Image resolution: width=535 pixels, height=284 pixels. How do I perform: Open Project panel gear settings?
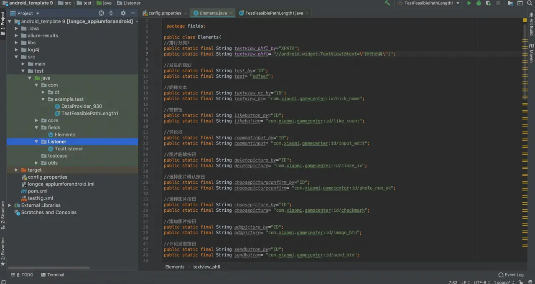[x=123, y=13]
